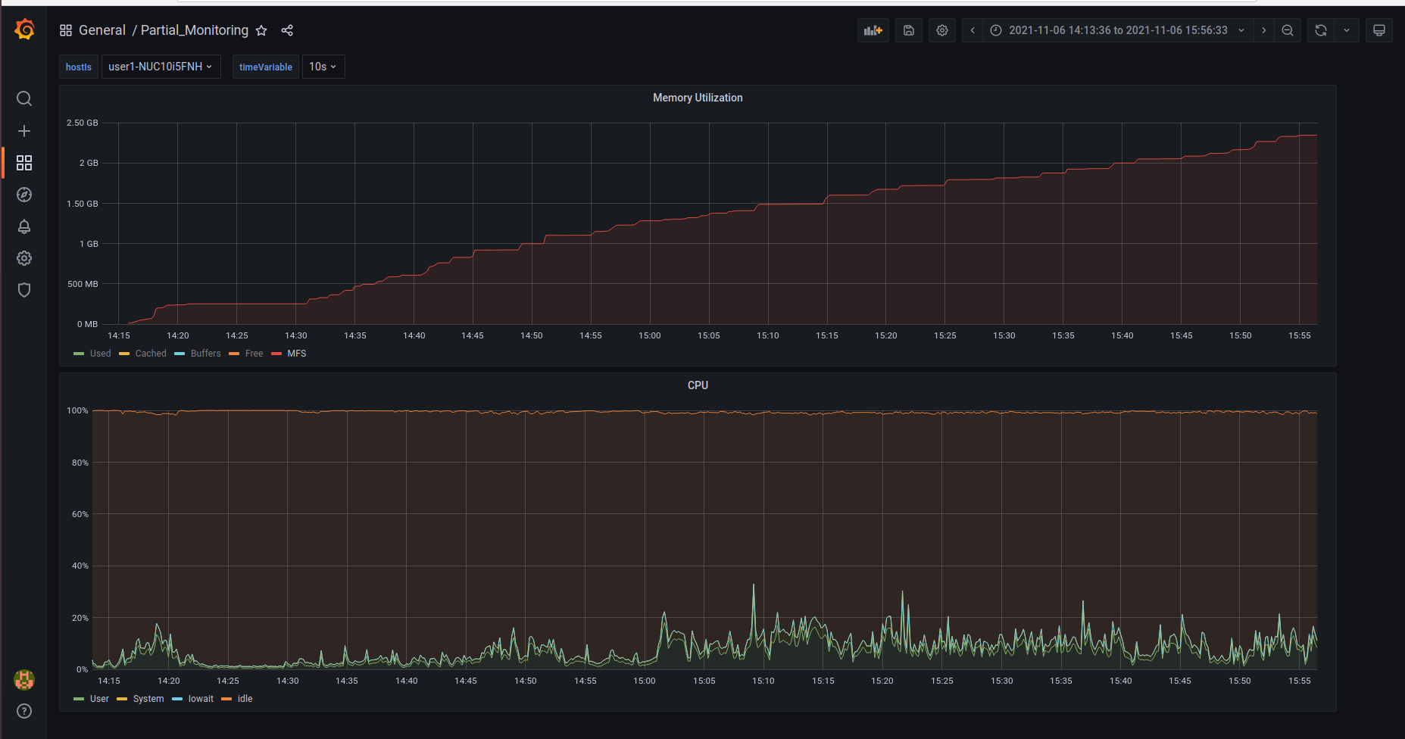Open the search dashboards icon

pyautogui.click(x=24, y=98)
